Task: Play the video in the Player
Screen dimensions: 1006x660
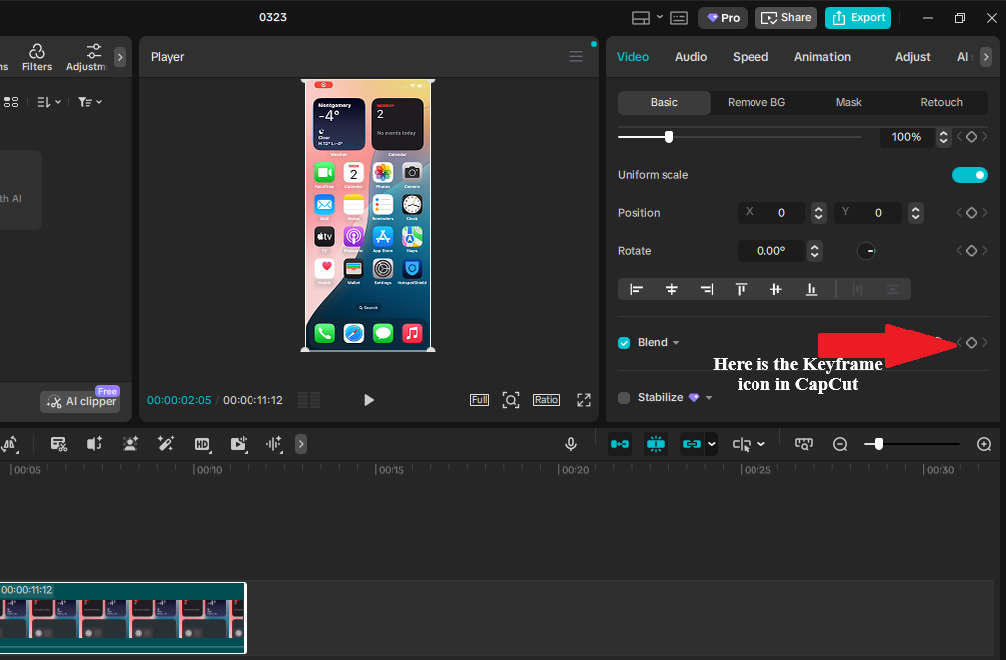Action: 369,400
